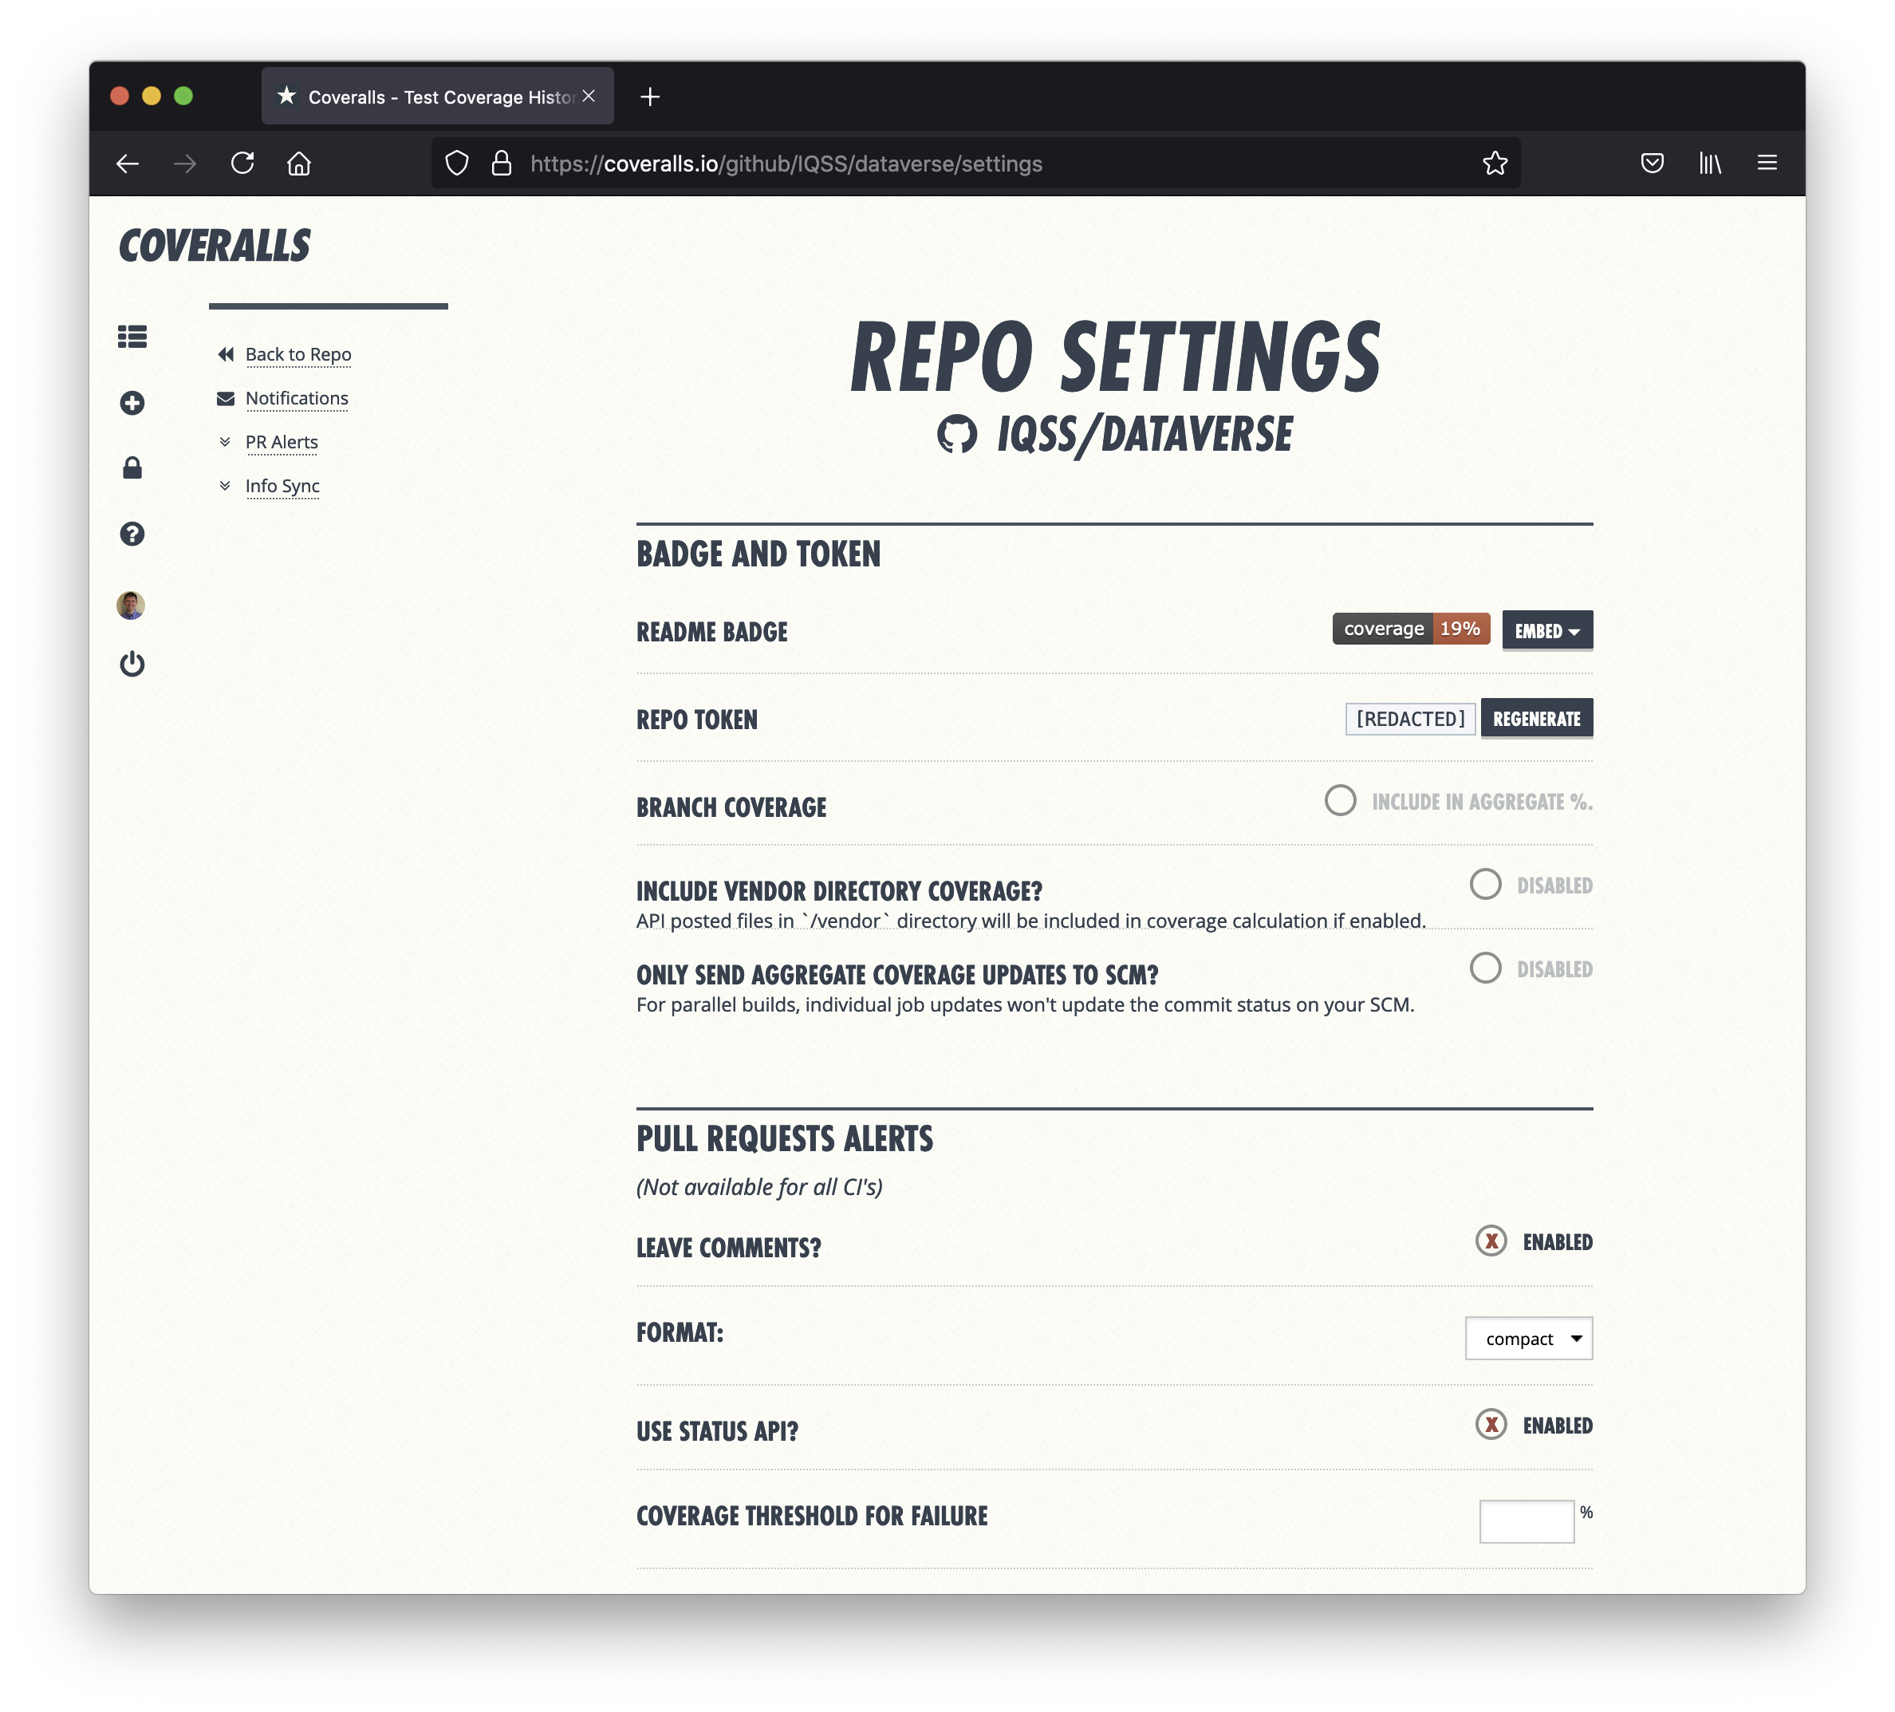Image resolution: width=1895 pixels, height=1712 pixels.
Task: Open the EMBED badge dropdown
Action: [x=1546, y=631]
